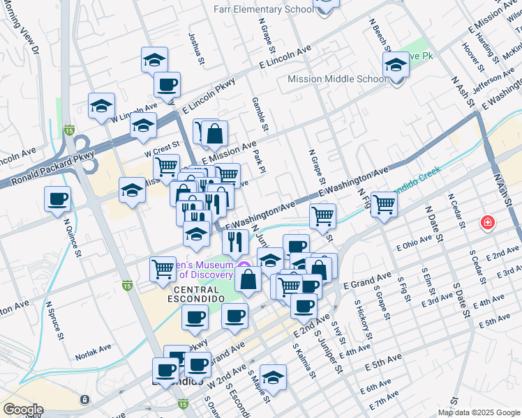522x418 pixels.
Task: Open the Map data ©2025 Google notice
Action: click(x=479, y=412)
